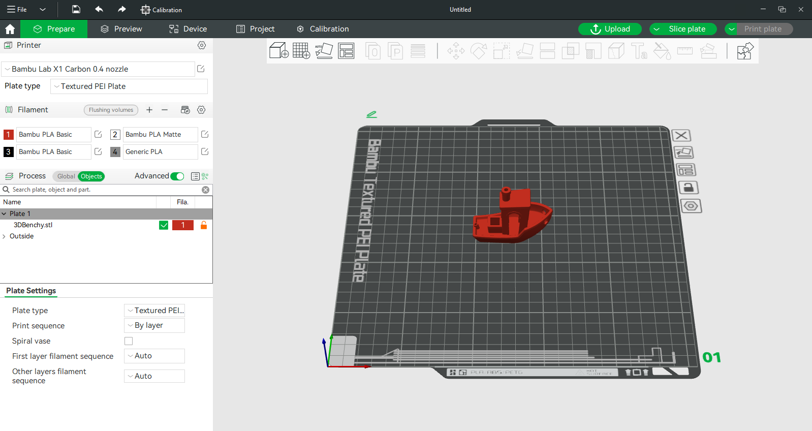This screenshot has width=812, height=431.
Task: Open plate settings hexagon icon beside plate
Action: [691, 206]
